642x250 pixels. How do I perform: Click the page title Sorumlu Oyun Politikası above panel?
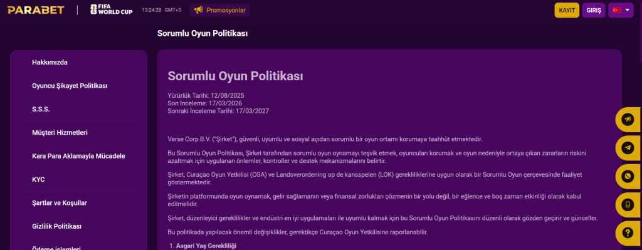pos(203,34)
